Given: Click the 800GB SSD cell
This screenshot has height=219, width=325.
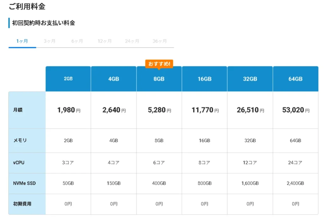Looking at the screenshot, I should tap(205, 183).
